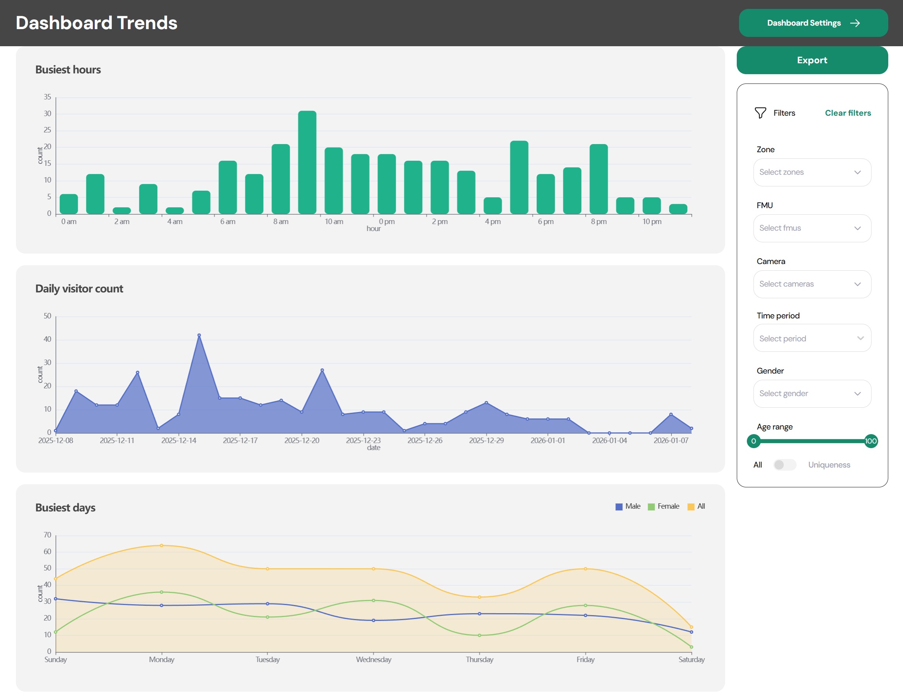Viewport: 903px width, 692px height.
Task: Toggle the All/Uniqueness switch
Action: pos(785,464)
